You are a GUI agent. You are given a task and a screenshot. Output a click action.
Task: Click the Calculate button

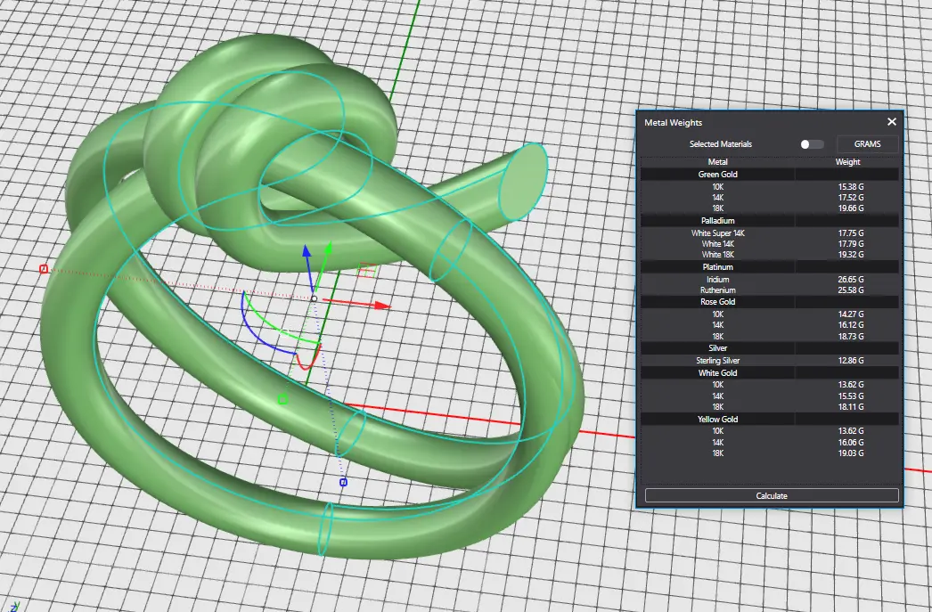[x=772, y=495]
